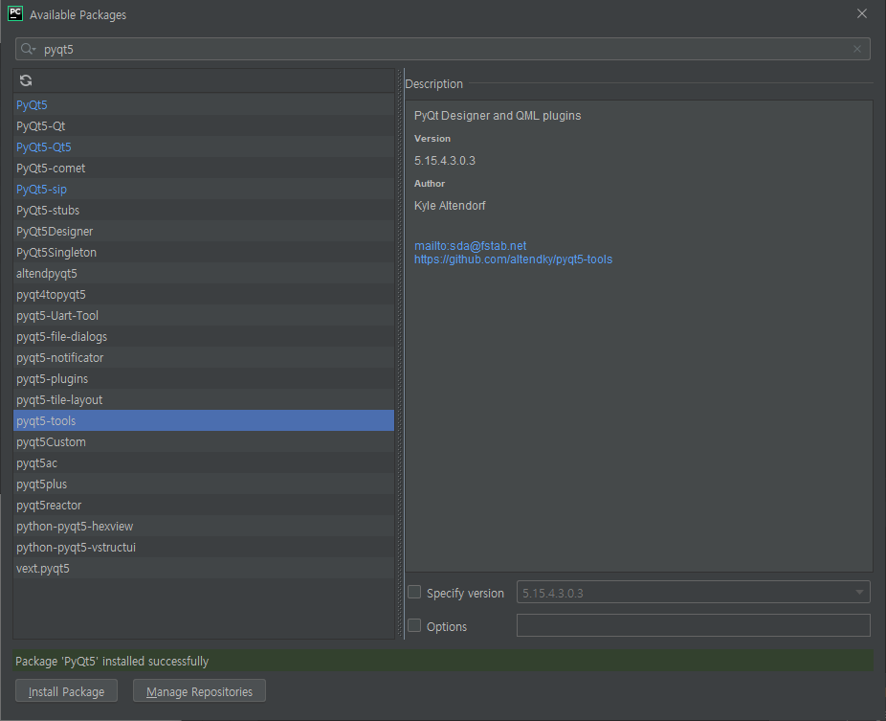Select the PyQt5-Qt5 package
This screenshot has height=721, width=886.
click(x=204, y=147)
